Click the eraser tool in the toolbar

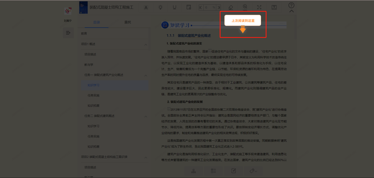pyautogui.click(x=231, y=7)
